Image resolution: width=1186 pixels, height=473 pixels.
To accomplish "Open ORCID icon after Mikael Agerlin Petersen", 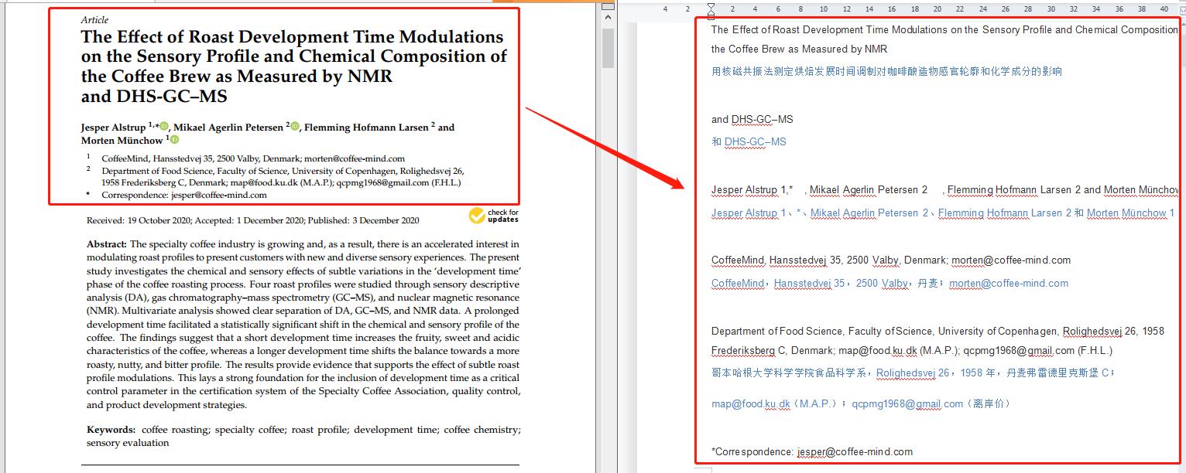I will point(295,126).
